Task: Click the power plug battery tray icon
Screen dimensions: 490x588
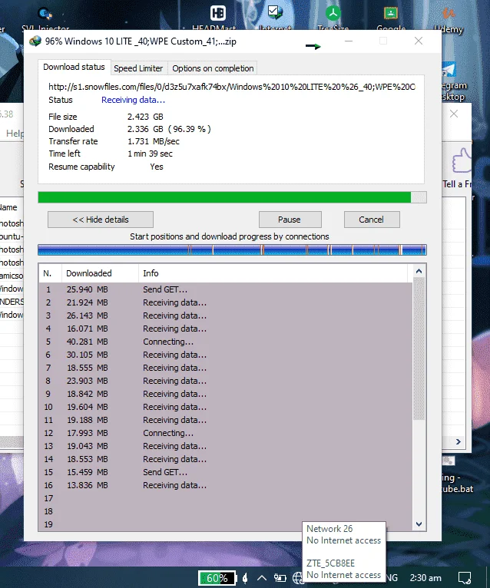Action: coord(280,578)
